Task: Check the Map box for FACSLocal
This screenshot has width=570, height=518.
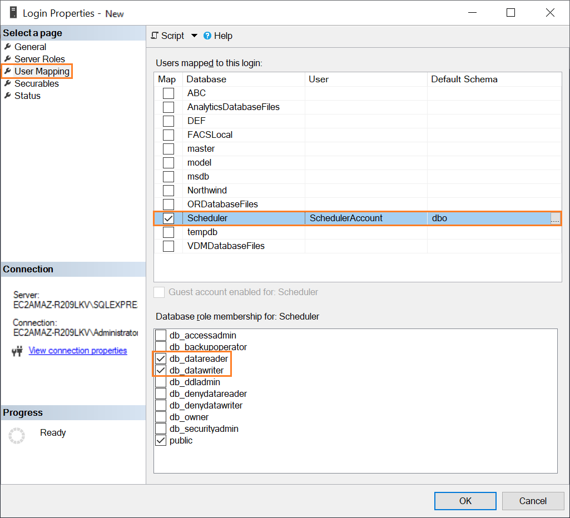Action: pyautogui.click(x=168, y=135)
